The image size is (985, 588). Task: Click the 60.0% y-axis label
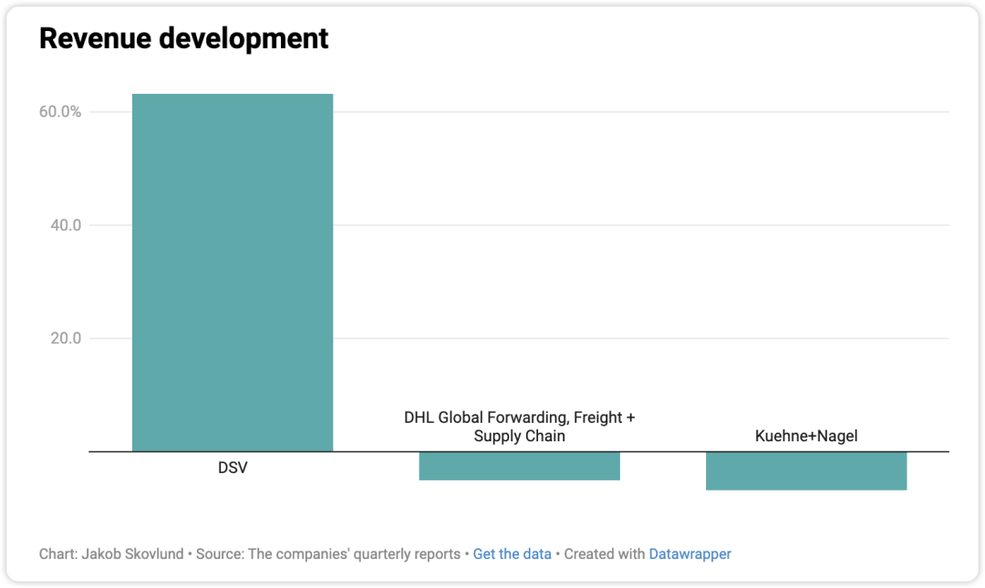(x=59, y=112)
